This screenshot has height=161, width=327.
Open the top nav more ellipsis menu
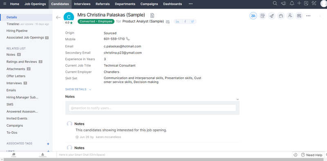pos(190,4)
